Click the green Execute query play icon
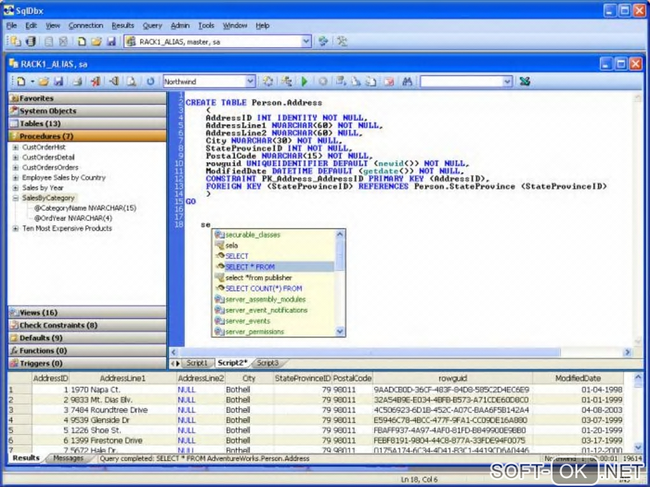Viewport: 650px width, 487px height. [305, 81]
